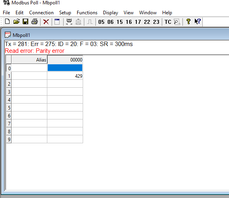Select function 23 read/write registers
The width and height of the screenshot is (229, 198).
[x=156, y=22]
